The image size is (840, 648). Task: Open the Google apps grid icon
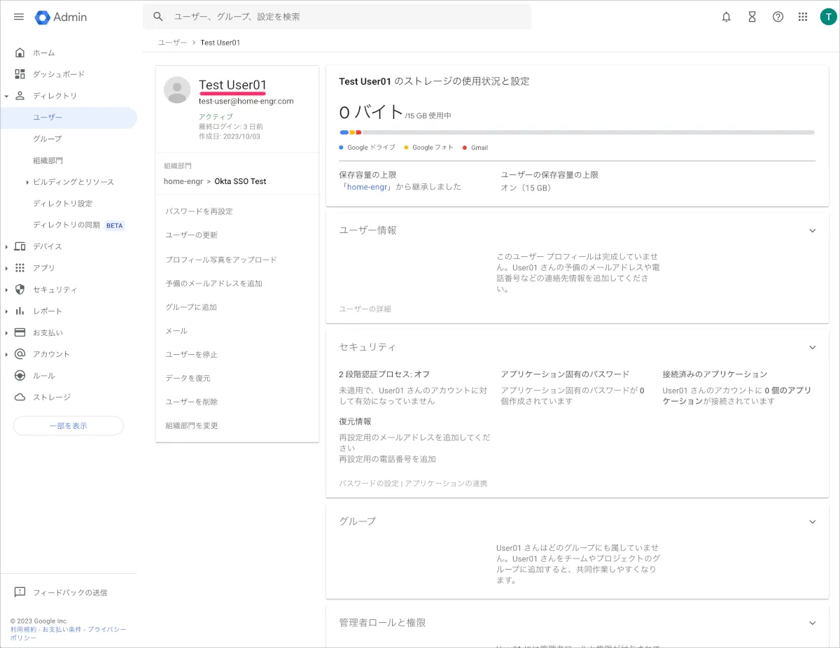point(803,17)
